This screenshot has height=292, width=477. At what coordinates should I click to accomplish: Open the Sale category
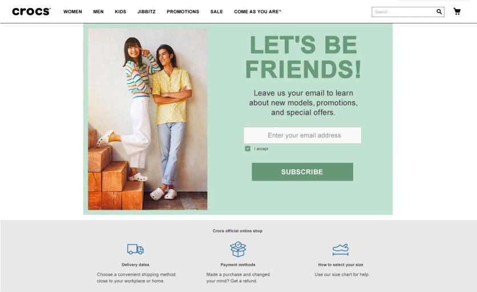pos(217,11)
